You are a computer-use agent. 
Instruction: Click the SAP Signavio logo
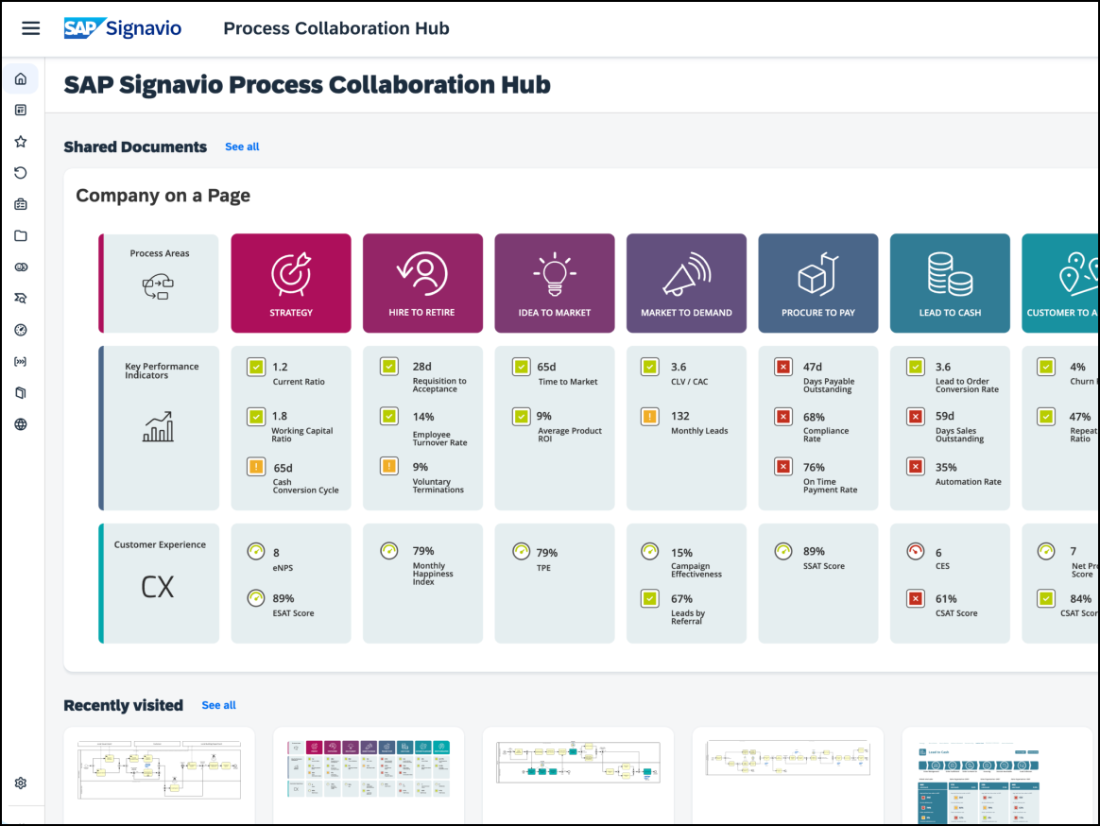(123, 28)
